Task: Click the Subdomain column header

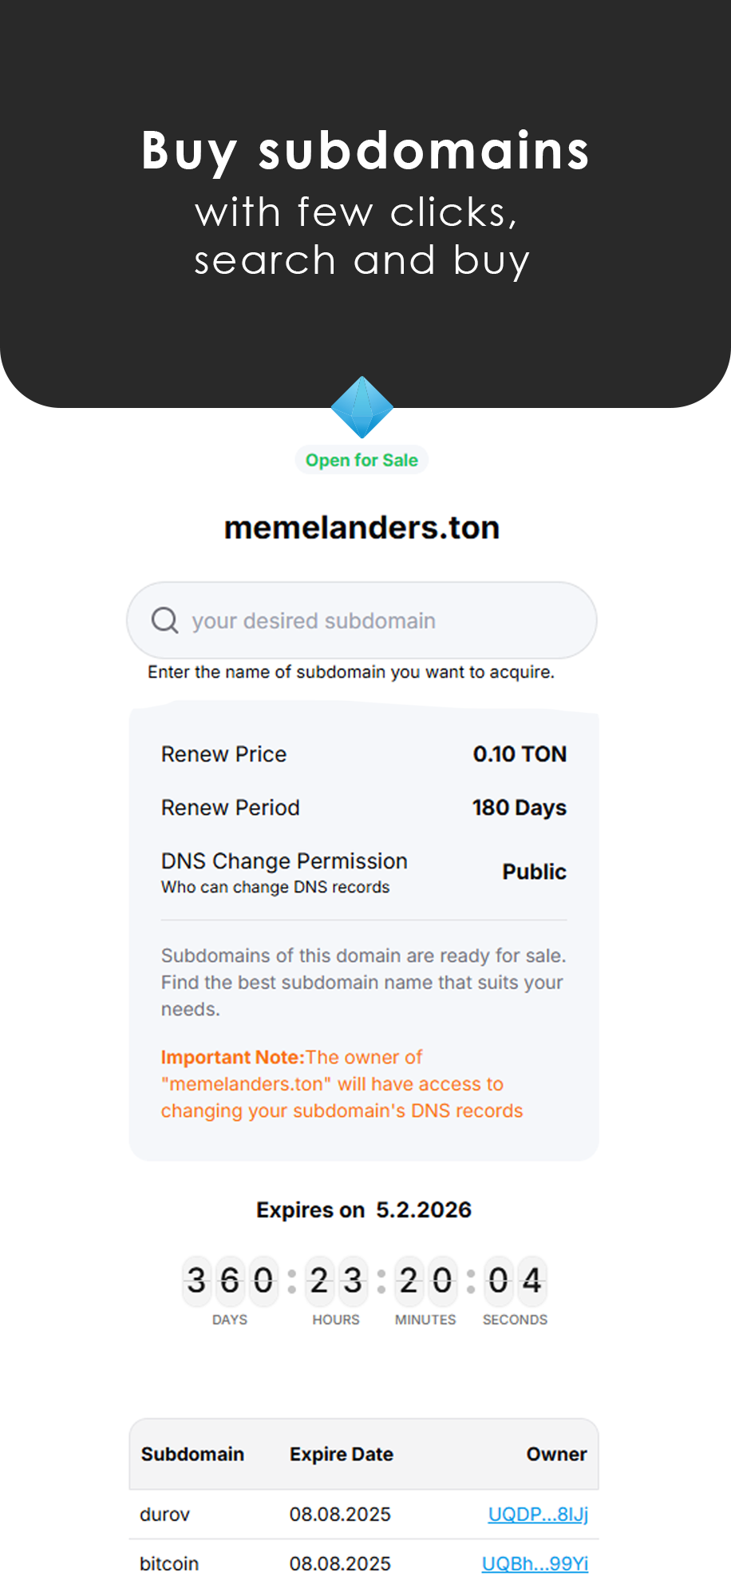Action: pos(192,1454)
